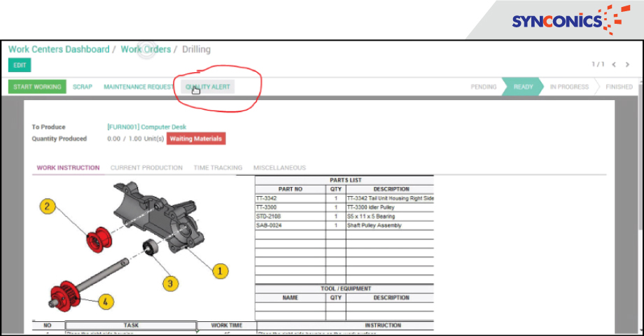The image size is (644, 336).
Task: Click Shaft Pulley Assembly description
Action: (x=374, y=225)
